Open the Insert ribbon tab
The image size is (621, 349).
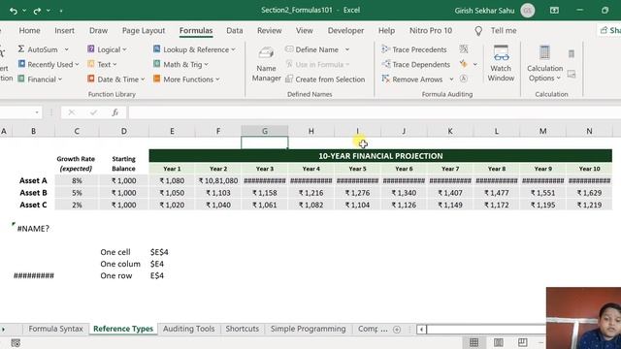click(65, 30)
